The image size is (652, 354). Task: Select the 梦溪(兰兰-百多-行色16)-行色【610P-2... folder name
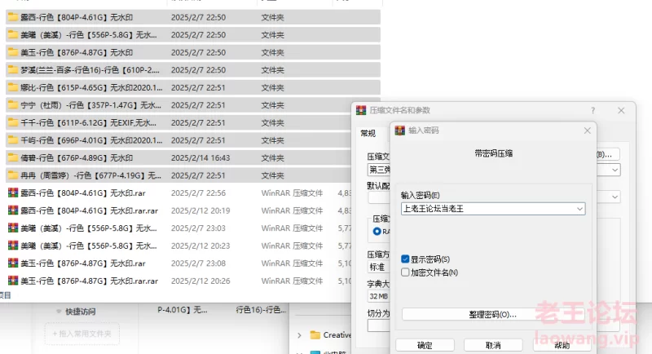[90, 70]
